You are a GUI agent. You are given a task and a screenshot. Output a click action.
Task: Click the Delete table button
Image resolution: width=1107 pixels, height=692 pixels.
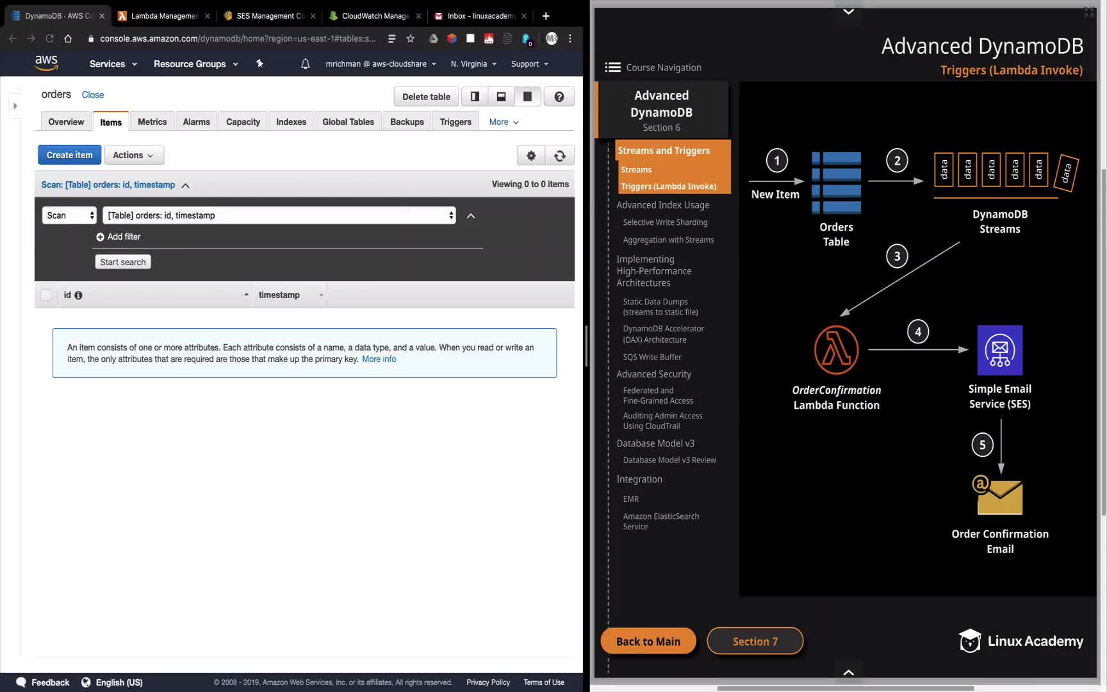point(426,97)
